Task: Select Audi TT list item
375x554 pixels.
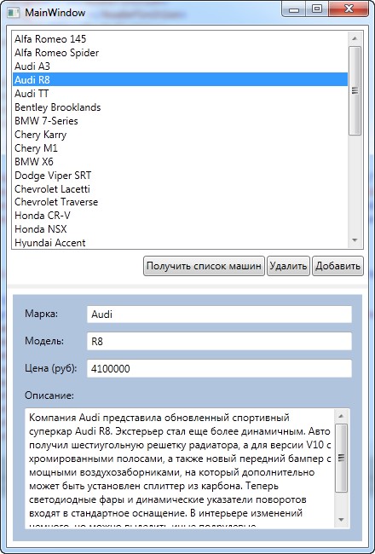Action: pos(180,93)
